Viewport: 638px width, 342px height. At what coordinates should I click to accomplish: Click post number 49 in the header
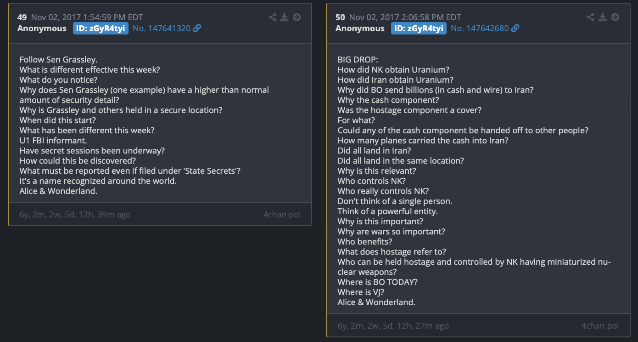pos(22,17)
